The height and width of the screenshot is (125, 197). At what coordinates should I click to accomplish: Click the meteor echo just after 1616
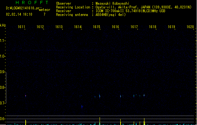pyautogui.click(x=121, y=96)
